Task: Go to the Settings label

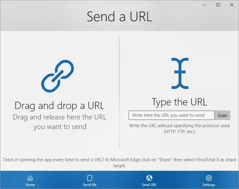Action: click(209, 185)
